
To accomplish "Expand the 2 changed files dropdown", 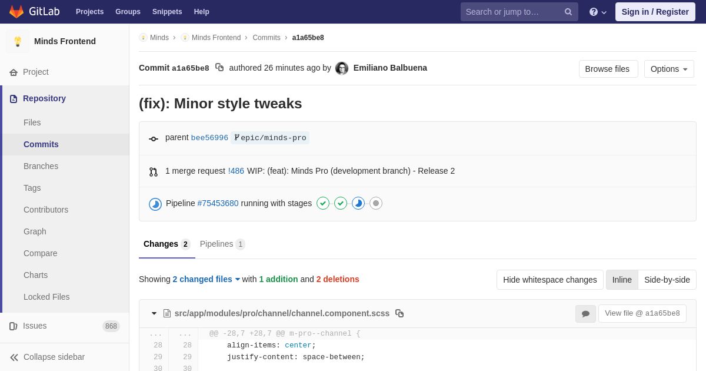I will pos(207,279).
